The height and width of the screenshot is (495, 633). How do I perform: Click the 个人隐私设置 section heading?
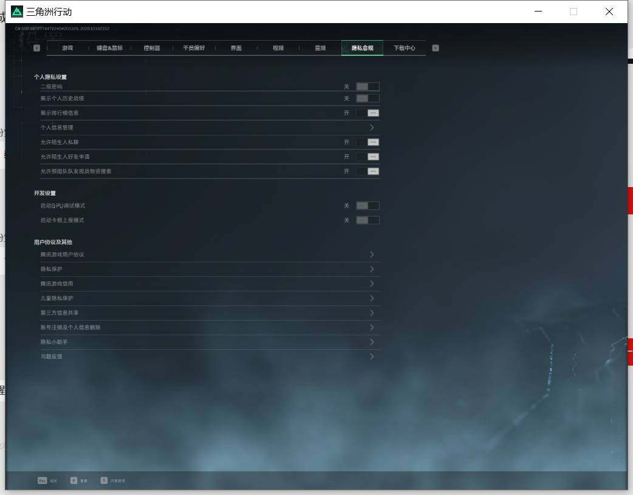pos(50,77)
